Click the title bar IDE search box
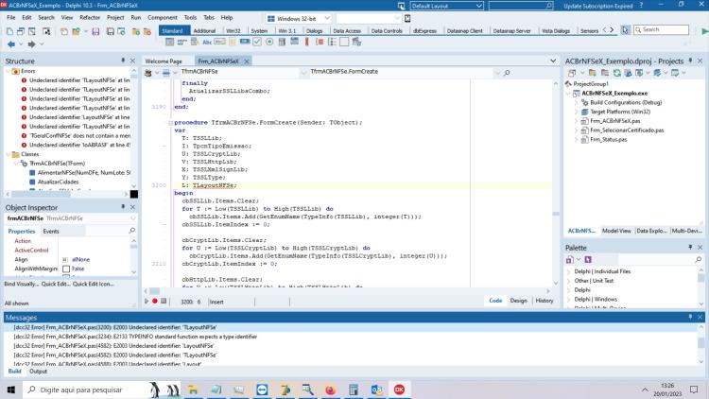 521,6
